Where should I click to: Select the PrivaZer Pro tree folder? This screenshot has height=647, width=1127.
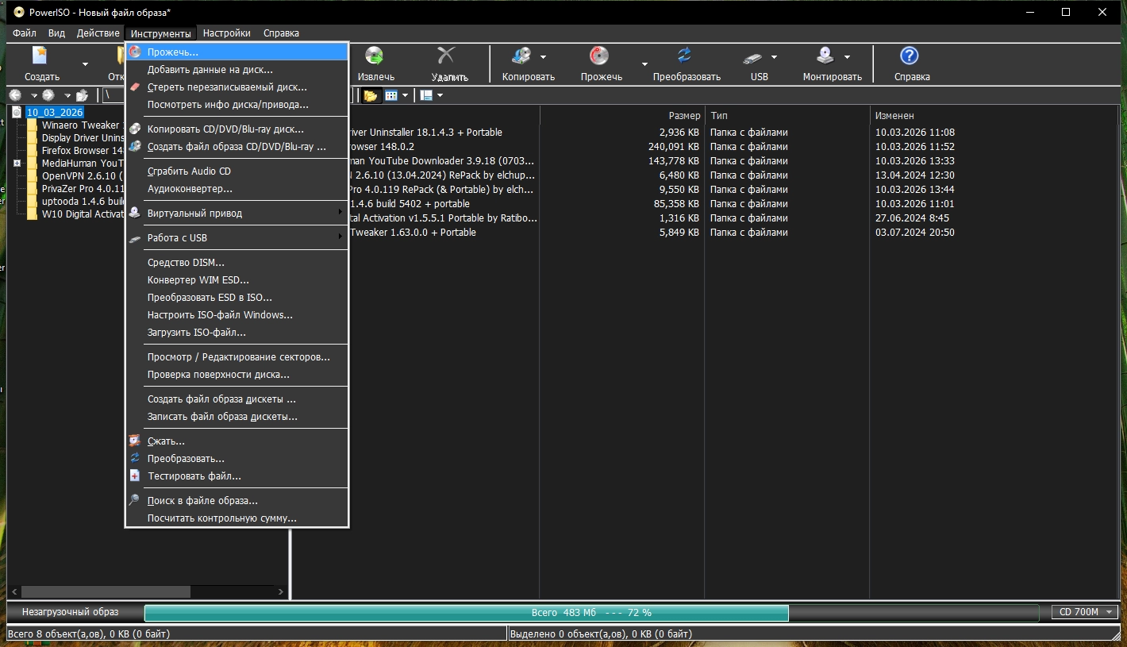(x=83, y=189)
